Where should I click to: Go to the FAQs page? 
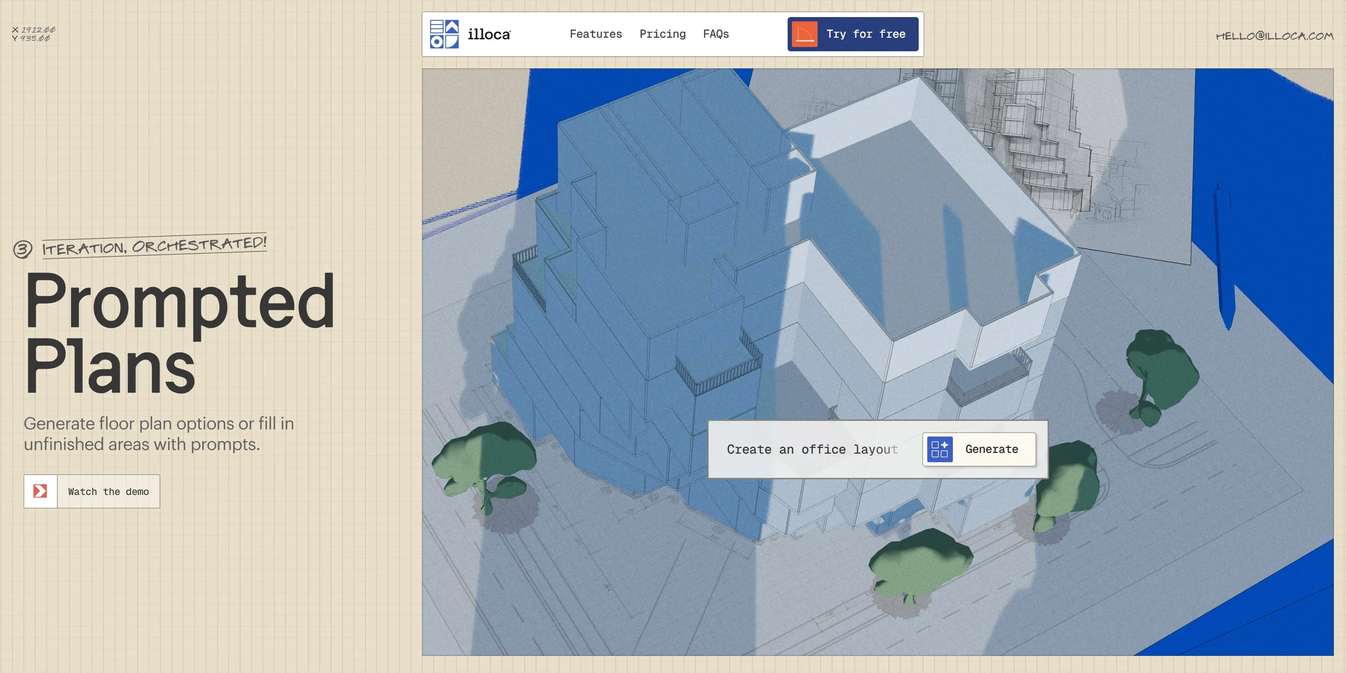(716, 34)
